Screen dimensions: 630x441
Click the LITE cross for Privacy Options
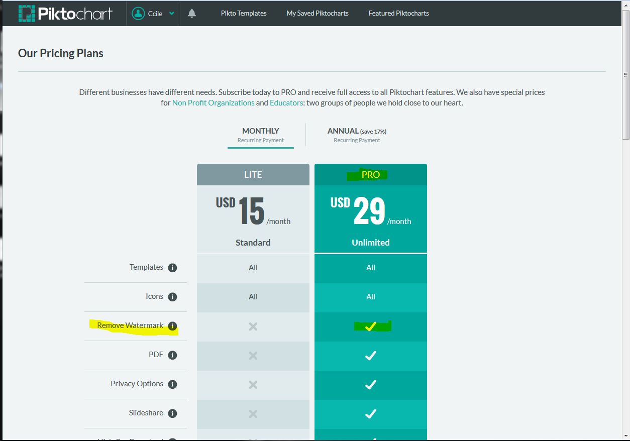[253, 385]
